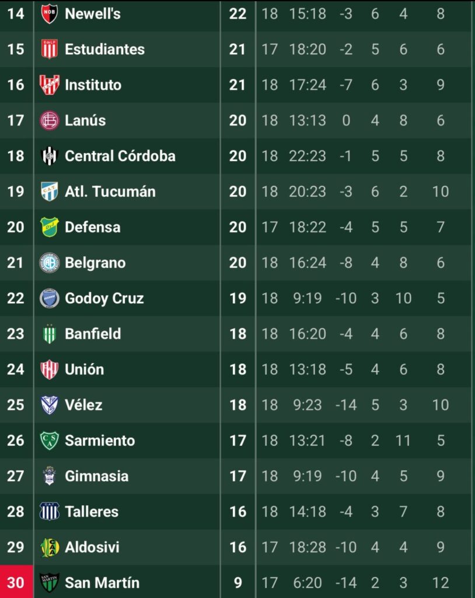This screenshot has width=475, height=598.
Task: Select the red position 30 marker
Action: tap(16, 582)
